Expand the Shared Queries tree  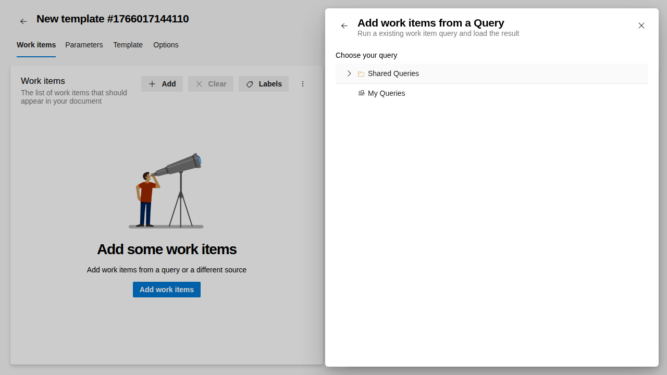(x=349, y=73)
